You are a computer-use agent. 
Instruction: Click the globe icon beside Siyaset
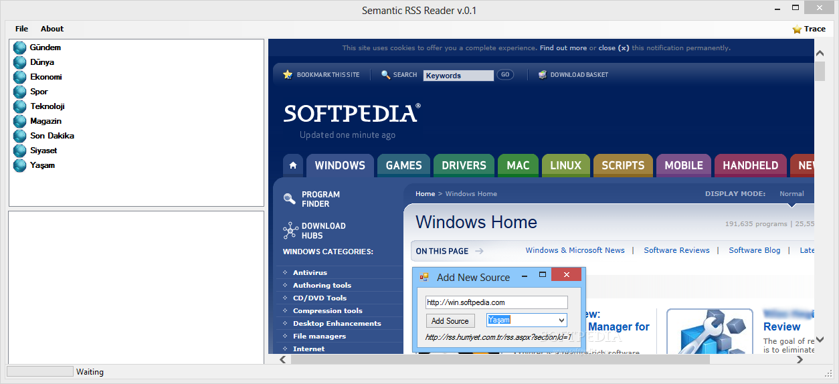tap(19, 151)
